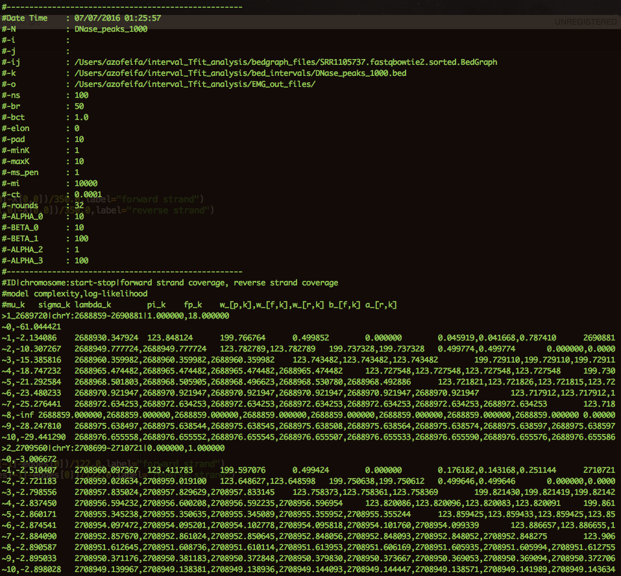Viewport: 621px width, 576px height.
Task: Click the ~3,-2.798556 model line
Action: coord(308,492)
